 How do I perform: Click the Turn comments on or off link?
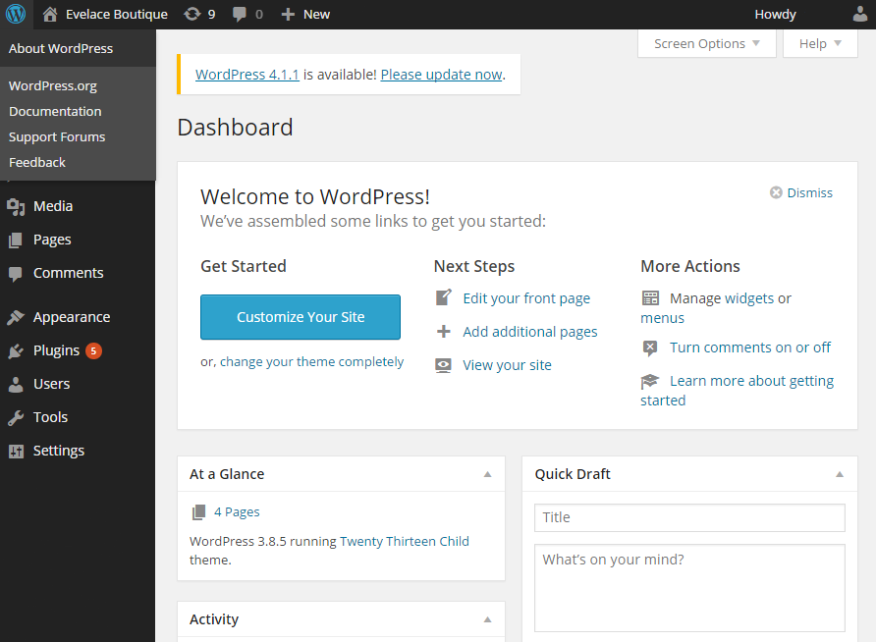coord(750,348)
